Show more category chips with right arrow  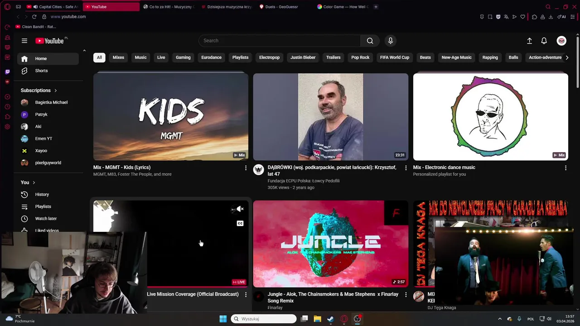[567, 58]
